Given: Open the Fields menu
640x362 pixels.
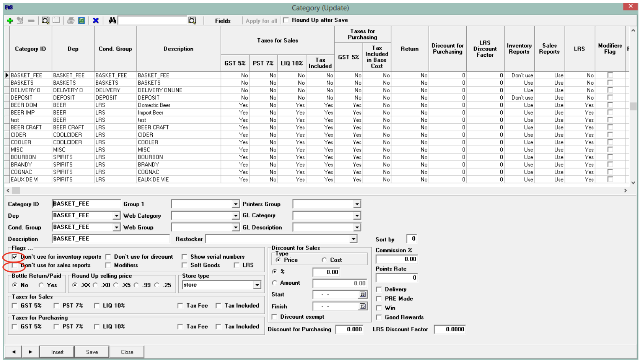Looking at the screenshot, I should [223, 21].
